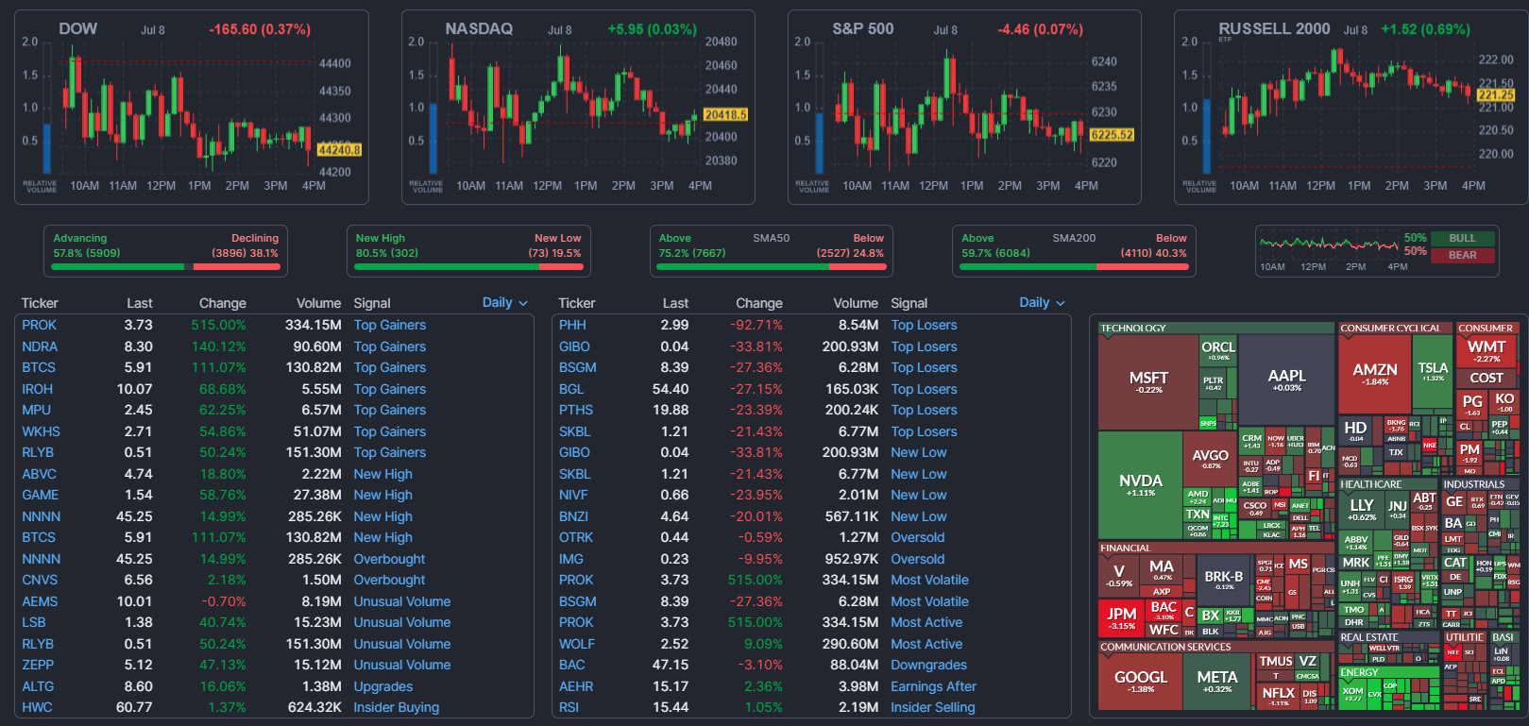The height and width of the screenshot is (726, 1529).
Task: Open the bull/bear sentiment mini chart
Action: [x=1330, y=251]
